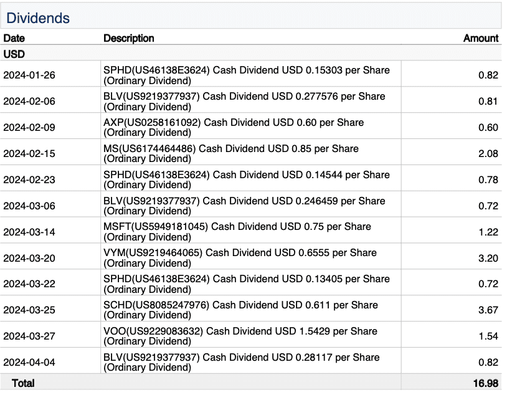Click date 2024-03-20
The image size is (512, 405).
(29, 258)
